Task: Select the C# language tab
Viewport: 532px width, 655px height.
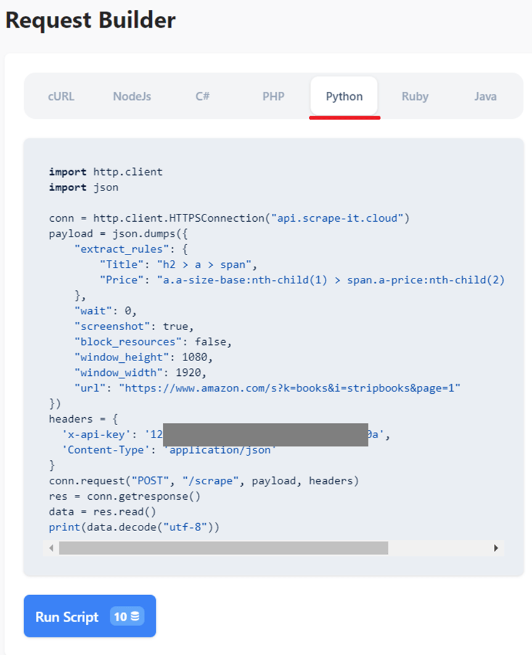Action: pyautogui.click(x=202, y=96)
